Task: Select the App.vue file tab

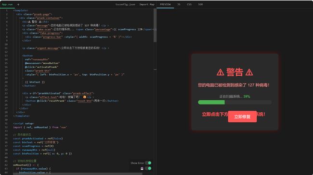Action: [x=7, y=4]
